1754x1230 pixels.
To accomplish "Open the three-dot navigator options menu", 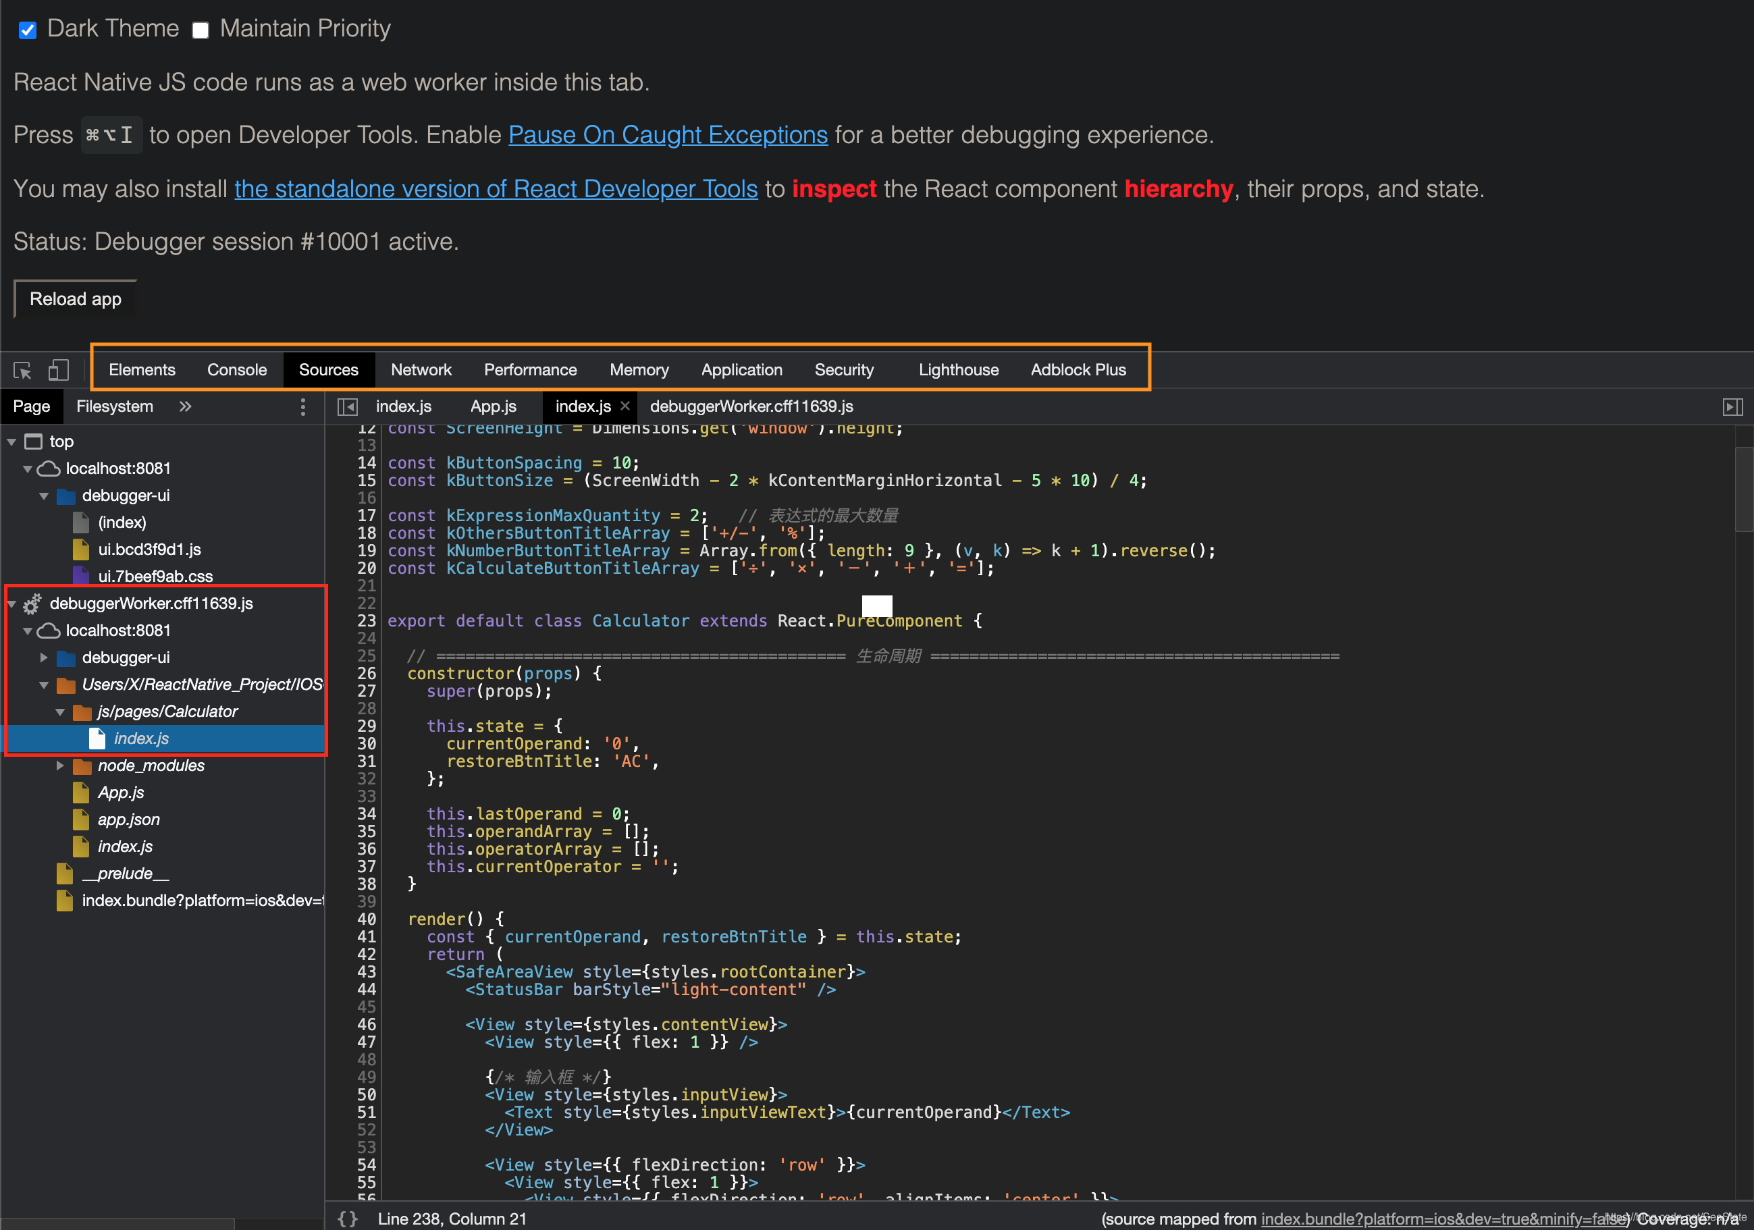I will click(x=303, y=407).
